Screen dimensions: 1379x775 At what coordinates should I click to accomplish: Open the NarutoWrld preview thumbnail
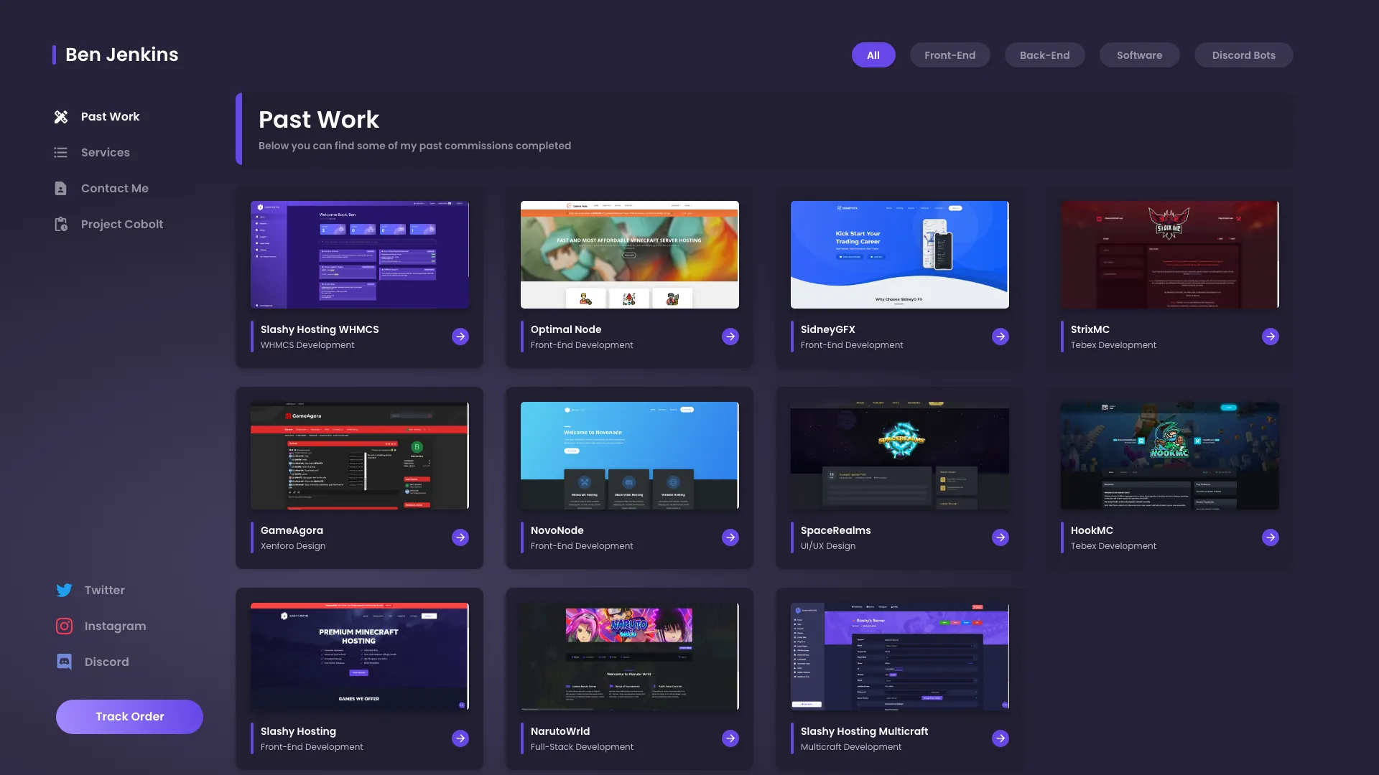(630, 657)
